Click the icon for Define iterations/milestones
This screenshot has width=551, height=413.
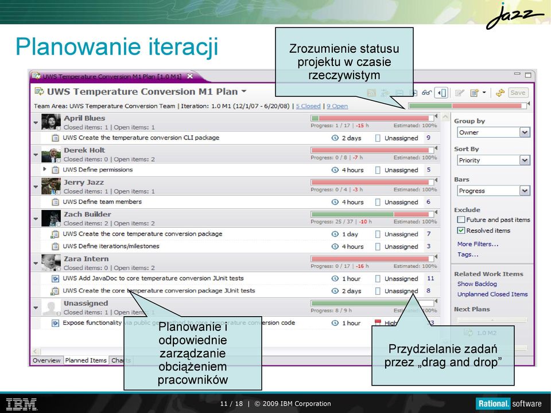coord(55,246)
